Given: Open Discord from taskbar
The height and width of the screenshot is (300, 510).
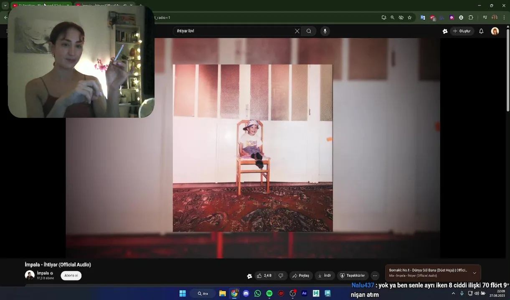Looking at the screenshot, I should [246, 293].
